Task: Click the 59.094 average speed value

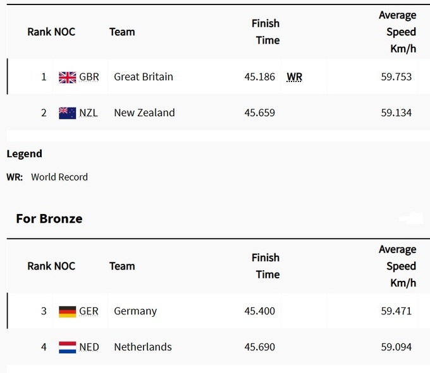Action: [x=396, y=347]
